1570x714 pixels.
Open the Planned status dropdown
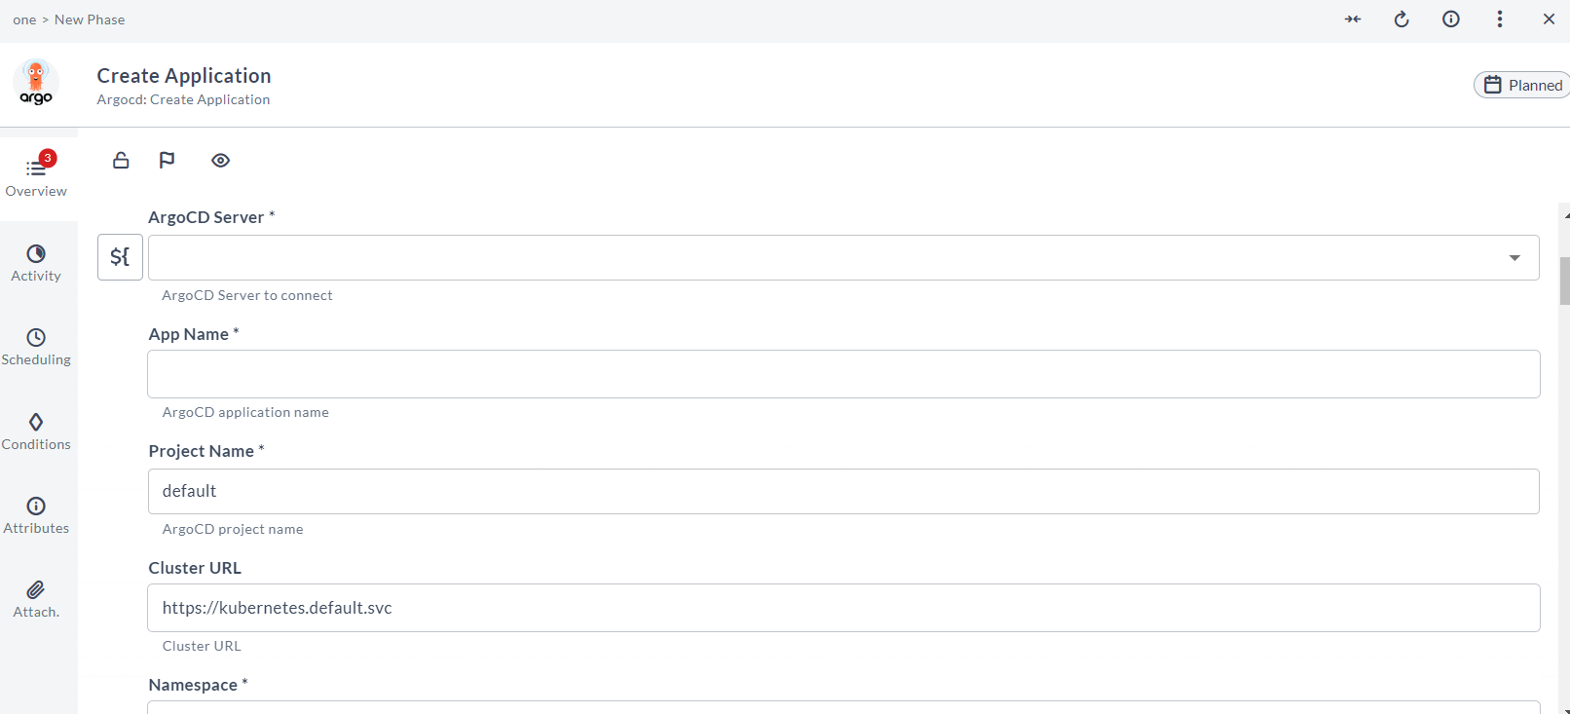point(1522,85)
